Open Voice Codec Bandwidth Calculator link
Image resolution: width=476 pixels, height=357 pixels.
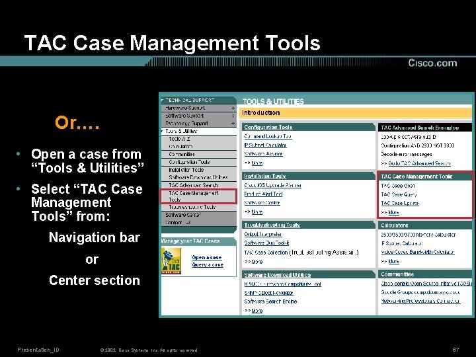[418, 252]
